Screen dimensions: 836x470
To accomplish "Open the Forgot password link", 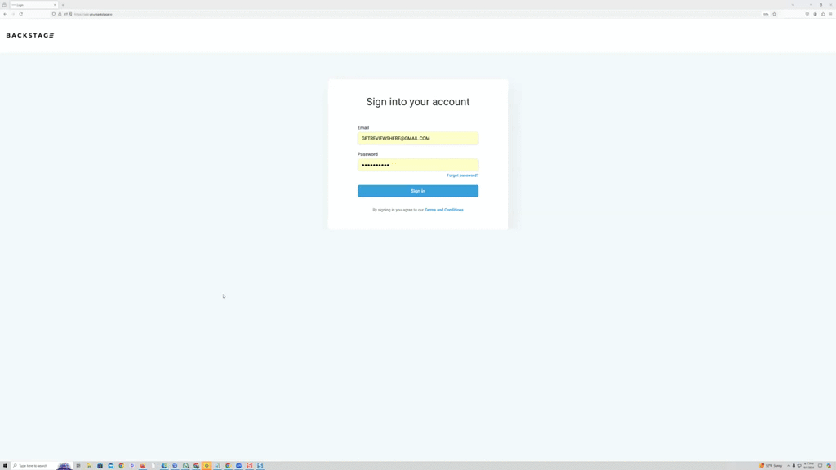I will [x=462, y=175].
